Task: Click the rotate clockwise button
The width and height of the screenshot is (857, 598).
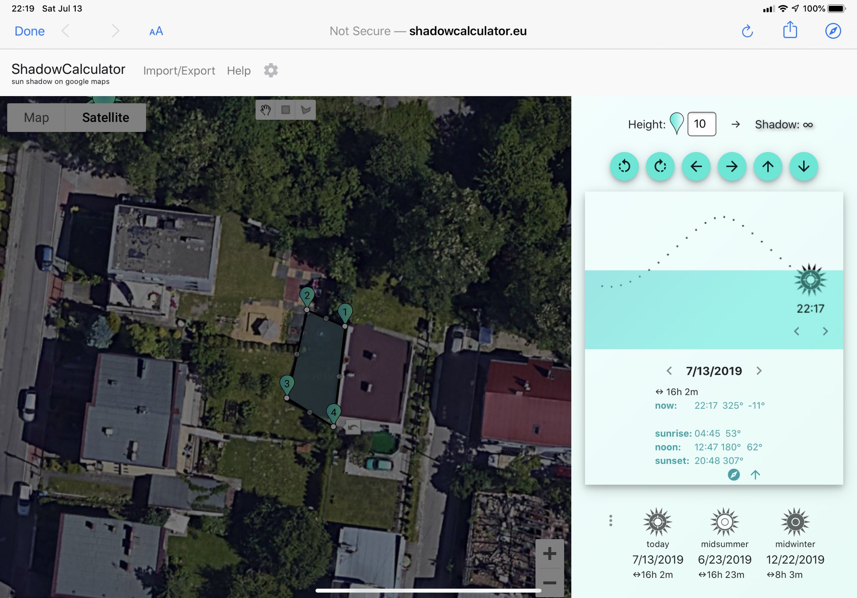Action: (x=660, y=166)
